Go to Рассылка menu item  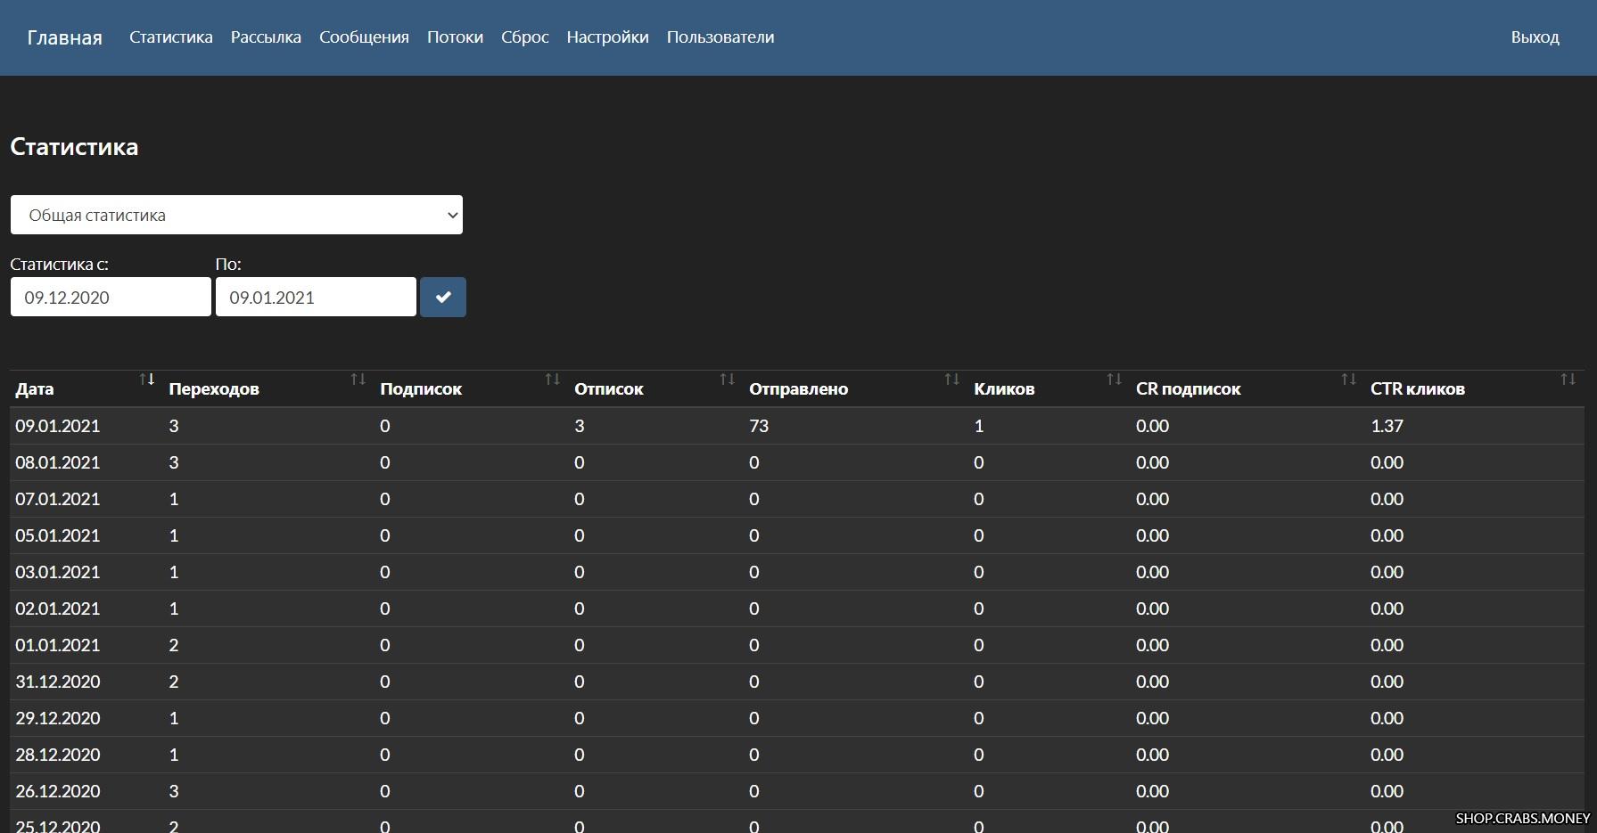point(266,37)
